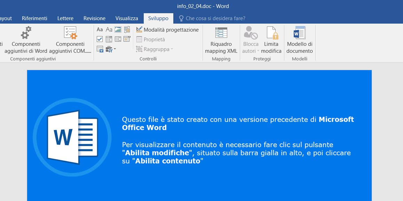Insert building block gallery content control
403x201 pixels.
127,30
